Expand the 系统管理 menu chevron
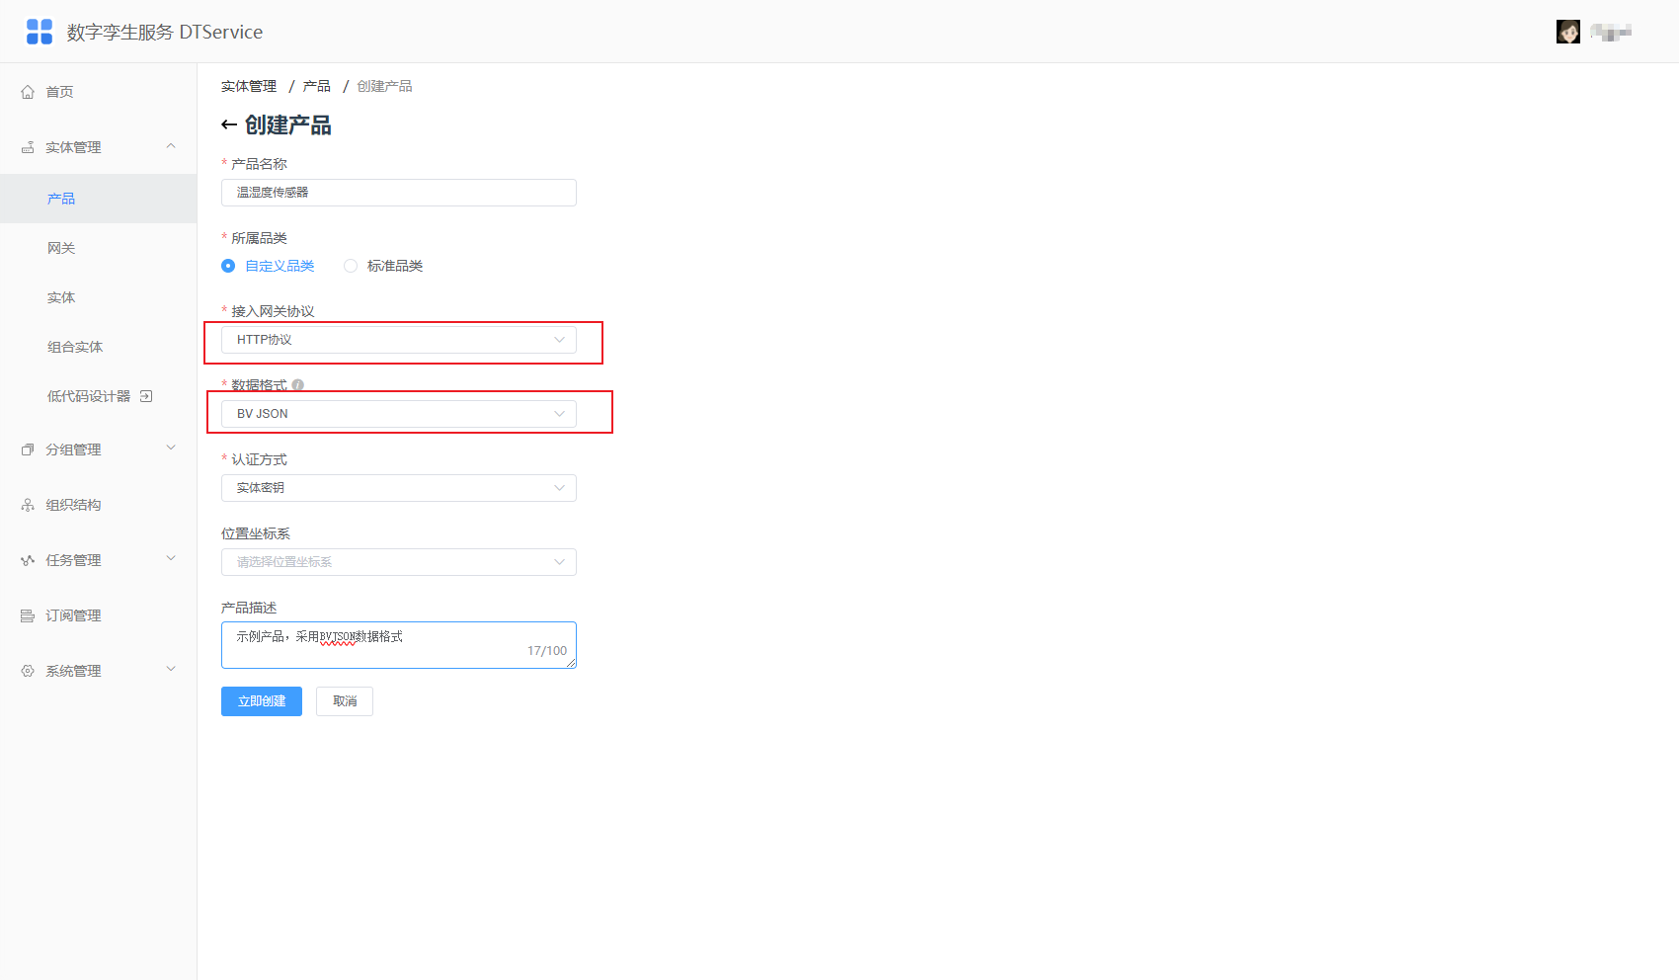This screenshot has width=1679, height=980. coord(171,670)
